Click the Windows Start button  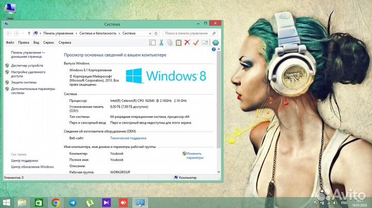[x=7, y=202]
